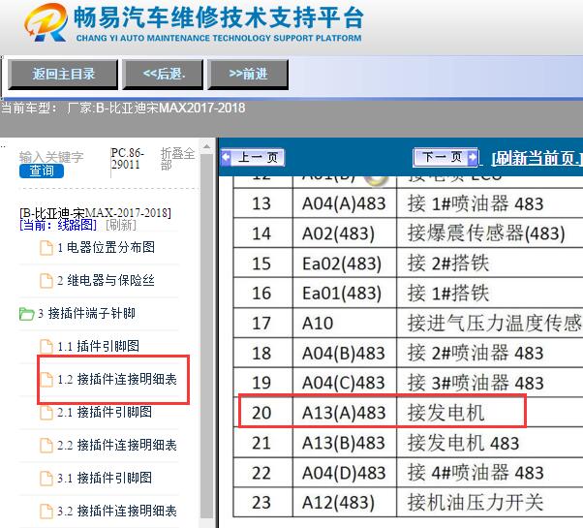Screen dimensions: 583x528
Task: Select tree node 3 接插件端子针脚
Action: point(86,314)
